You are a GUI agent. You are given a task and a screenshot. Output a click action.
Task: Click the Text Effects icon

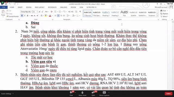[42, 16]
